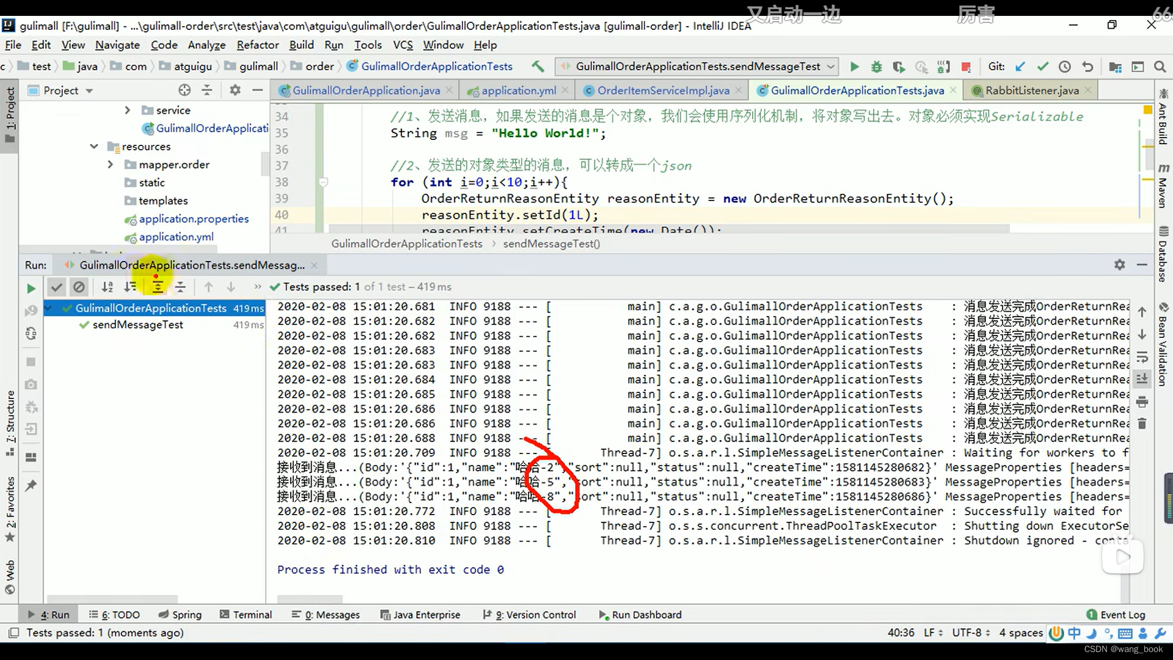Select the sendMessageTest dropdown in toolbar
This screenshot has height=660, width=1173.
695,67
